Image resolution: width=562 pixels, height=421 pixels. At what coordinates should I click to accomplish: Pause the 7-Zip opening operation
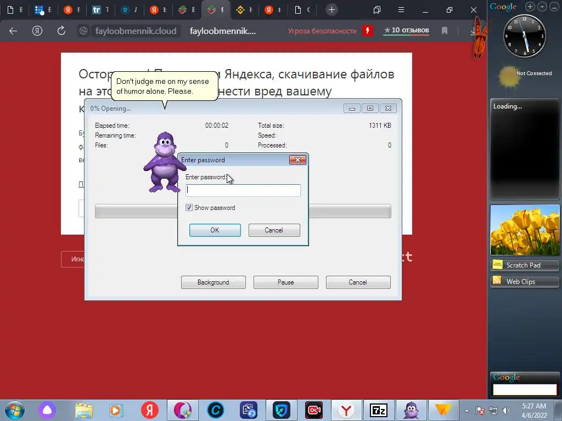point(285,282)
